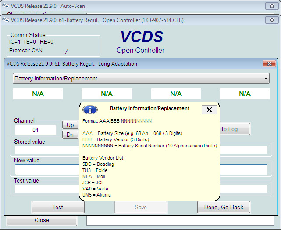The image size is (281, 230).
Task: Click Done, Go Back button
Action: tap(224, 207)
